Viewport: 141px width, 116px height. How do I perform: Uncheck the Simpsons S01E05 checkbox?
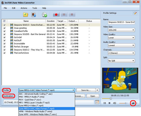4,34
